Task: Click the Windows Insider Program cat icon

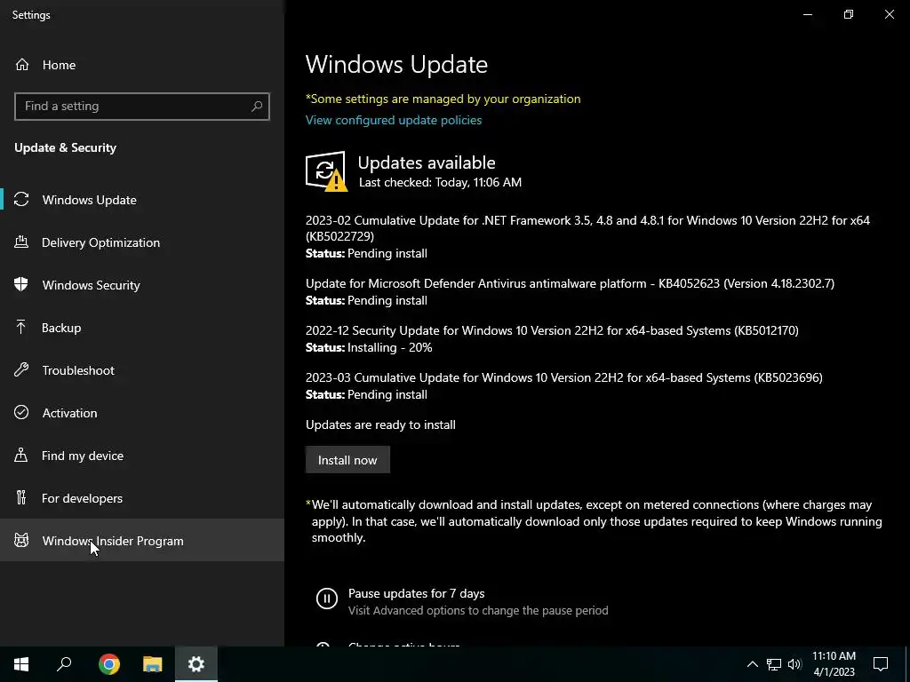Action: [21, 541]
